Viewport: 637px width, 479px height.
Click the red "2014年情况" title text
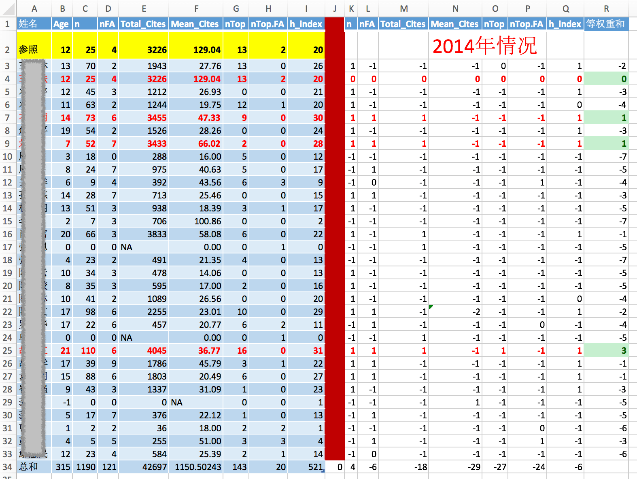(484, 46)
